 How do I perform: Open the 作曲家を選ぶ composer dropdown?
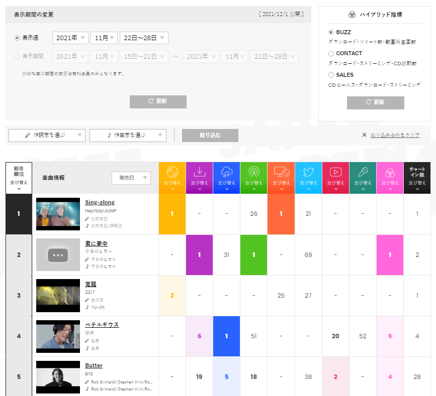[128, 136]
